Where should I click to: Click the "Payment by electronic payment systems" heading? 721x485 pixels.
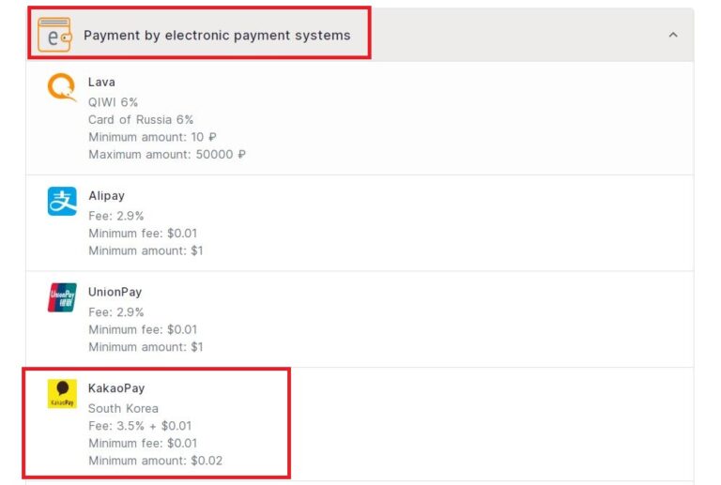(x=217, y=36)
